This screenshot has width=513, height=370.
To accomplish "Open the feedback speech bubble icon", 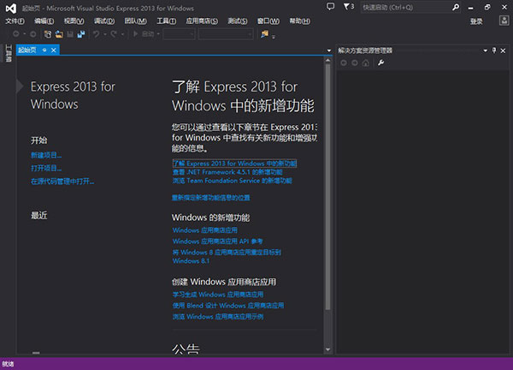I will tap(330, 6).
